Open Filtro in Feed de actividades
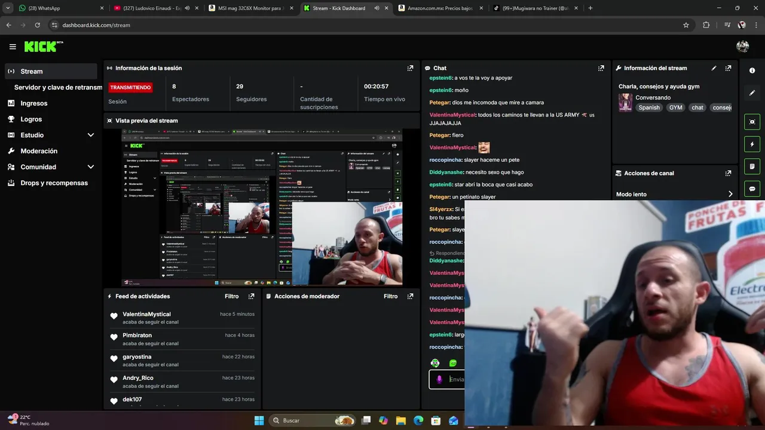 click(232, 296)
